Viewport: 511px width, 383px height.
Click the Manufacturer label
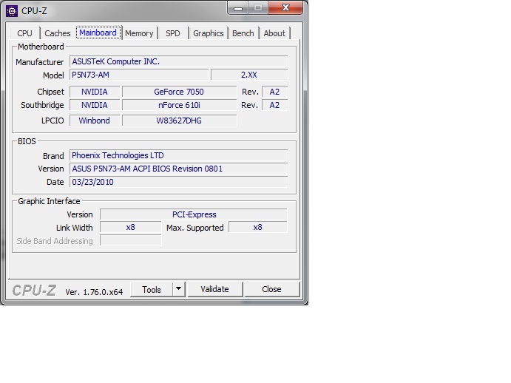tap(40, 62)
